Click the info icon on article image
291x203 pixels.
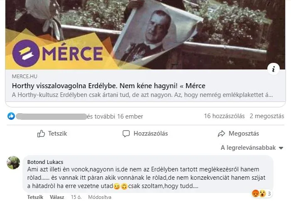[274, 69]
